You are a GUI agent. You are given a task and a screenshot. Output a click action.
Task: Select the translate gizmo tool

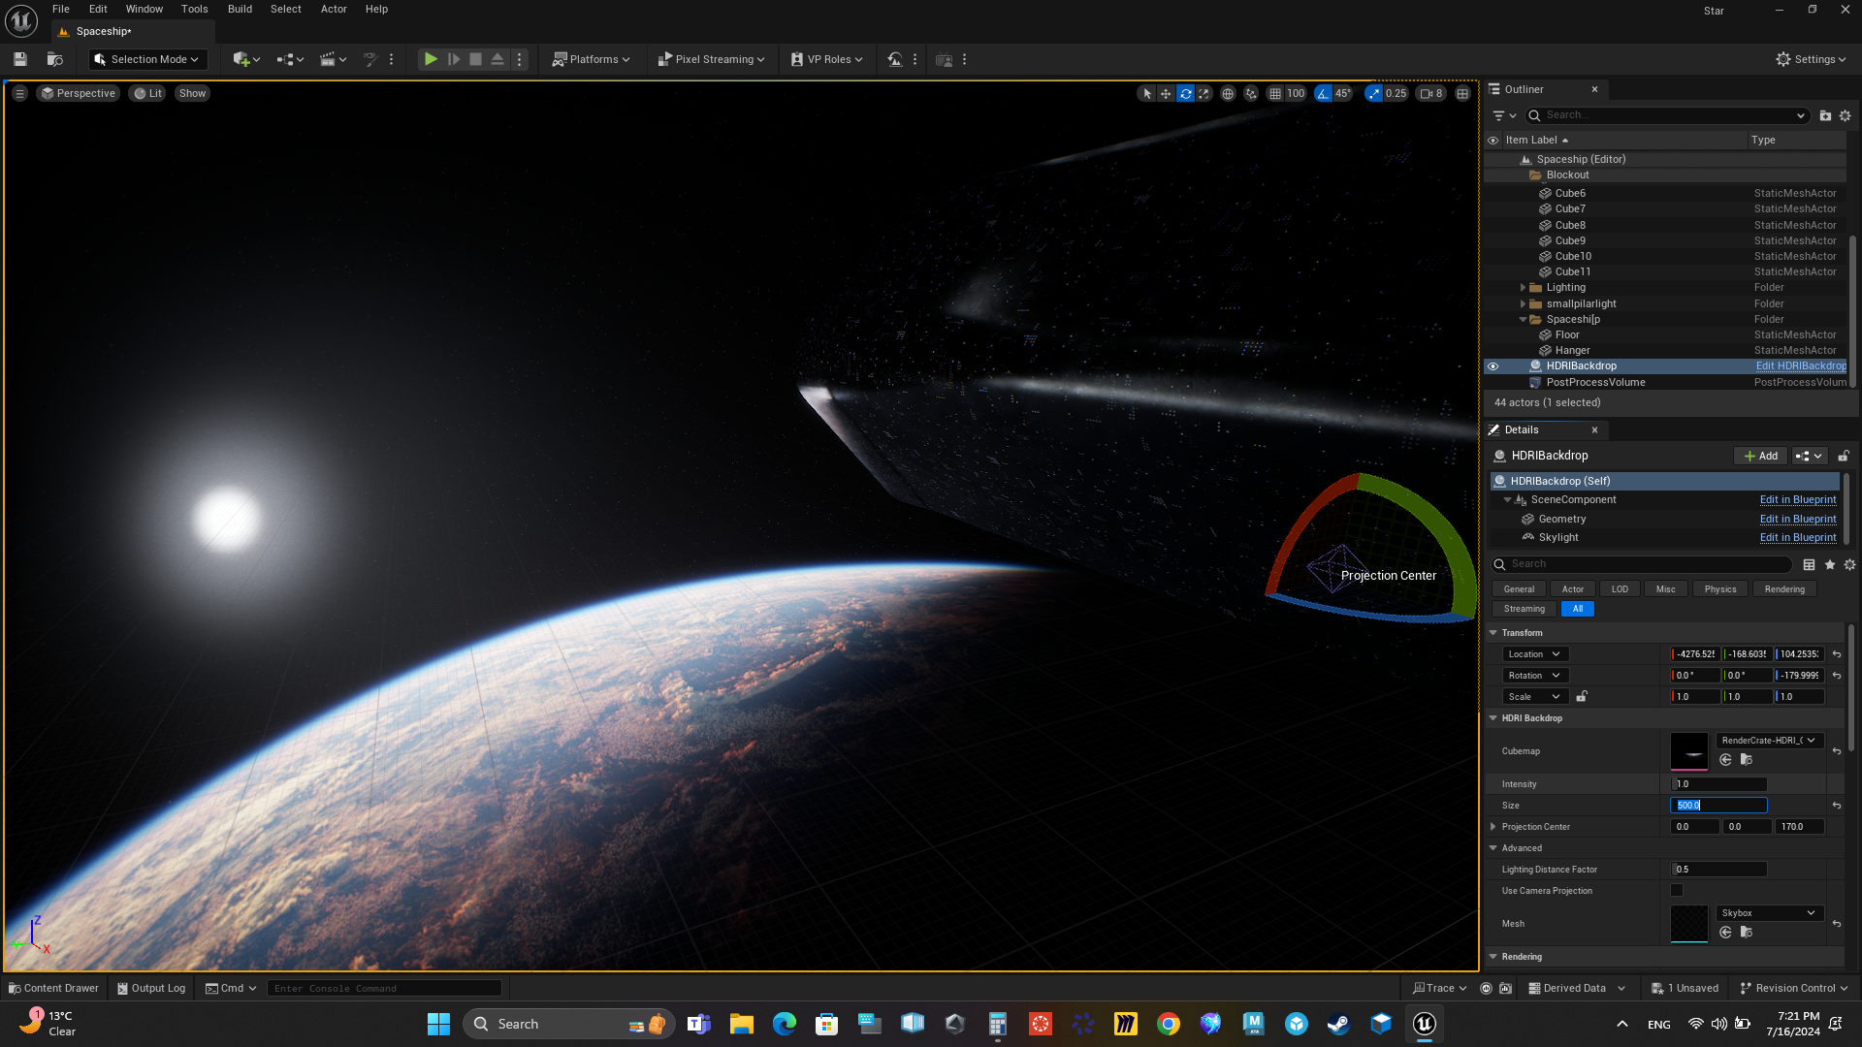(1166, 94)
